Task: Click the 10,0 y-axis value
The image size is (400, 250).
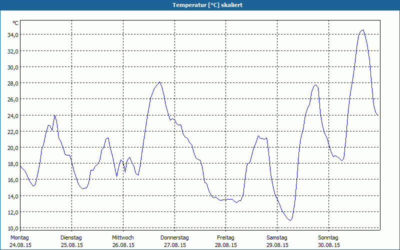Action: (x=12, y=228)
